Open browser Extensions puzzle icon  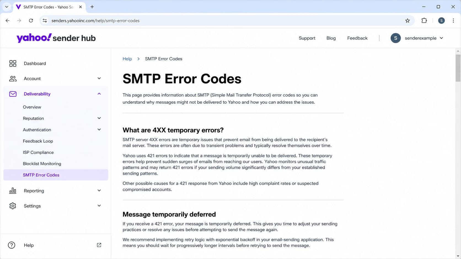coord(424,21)
